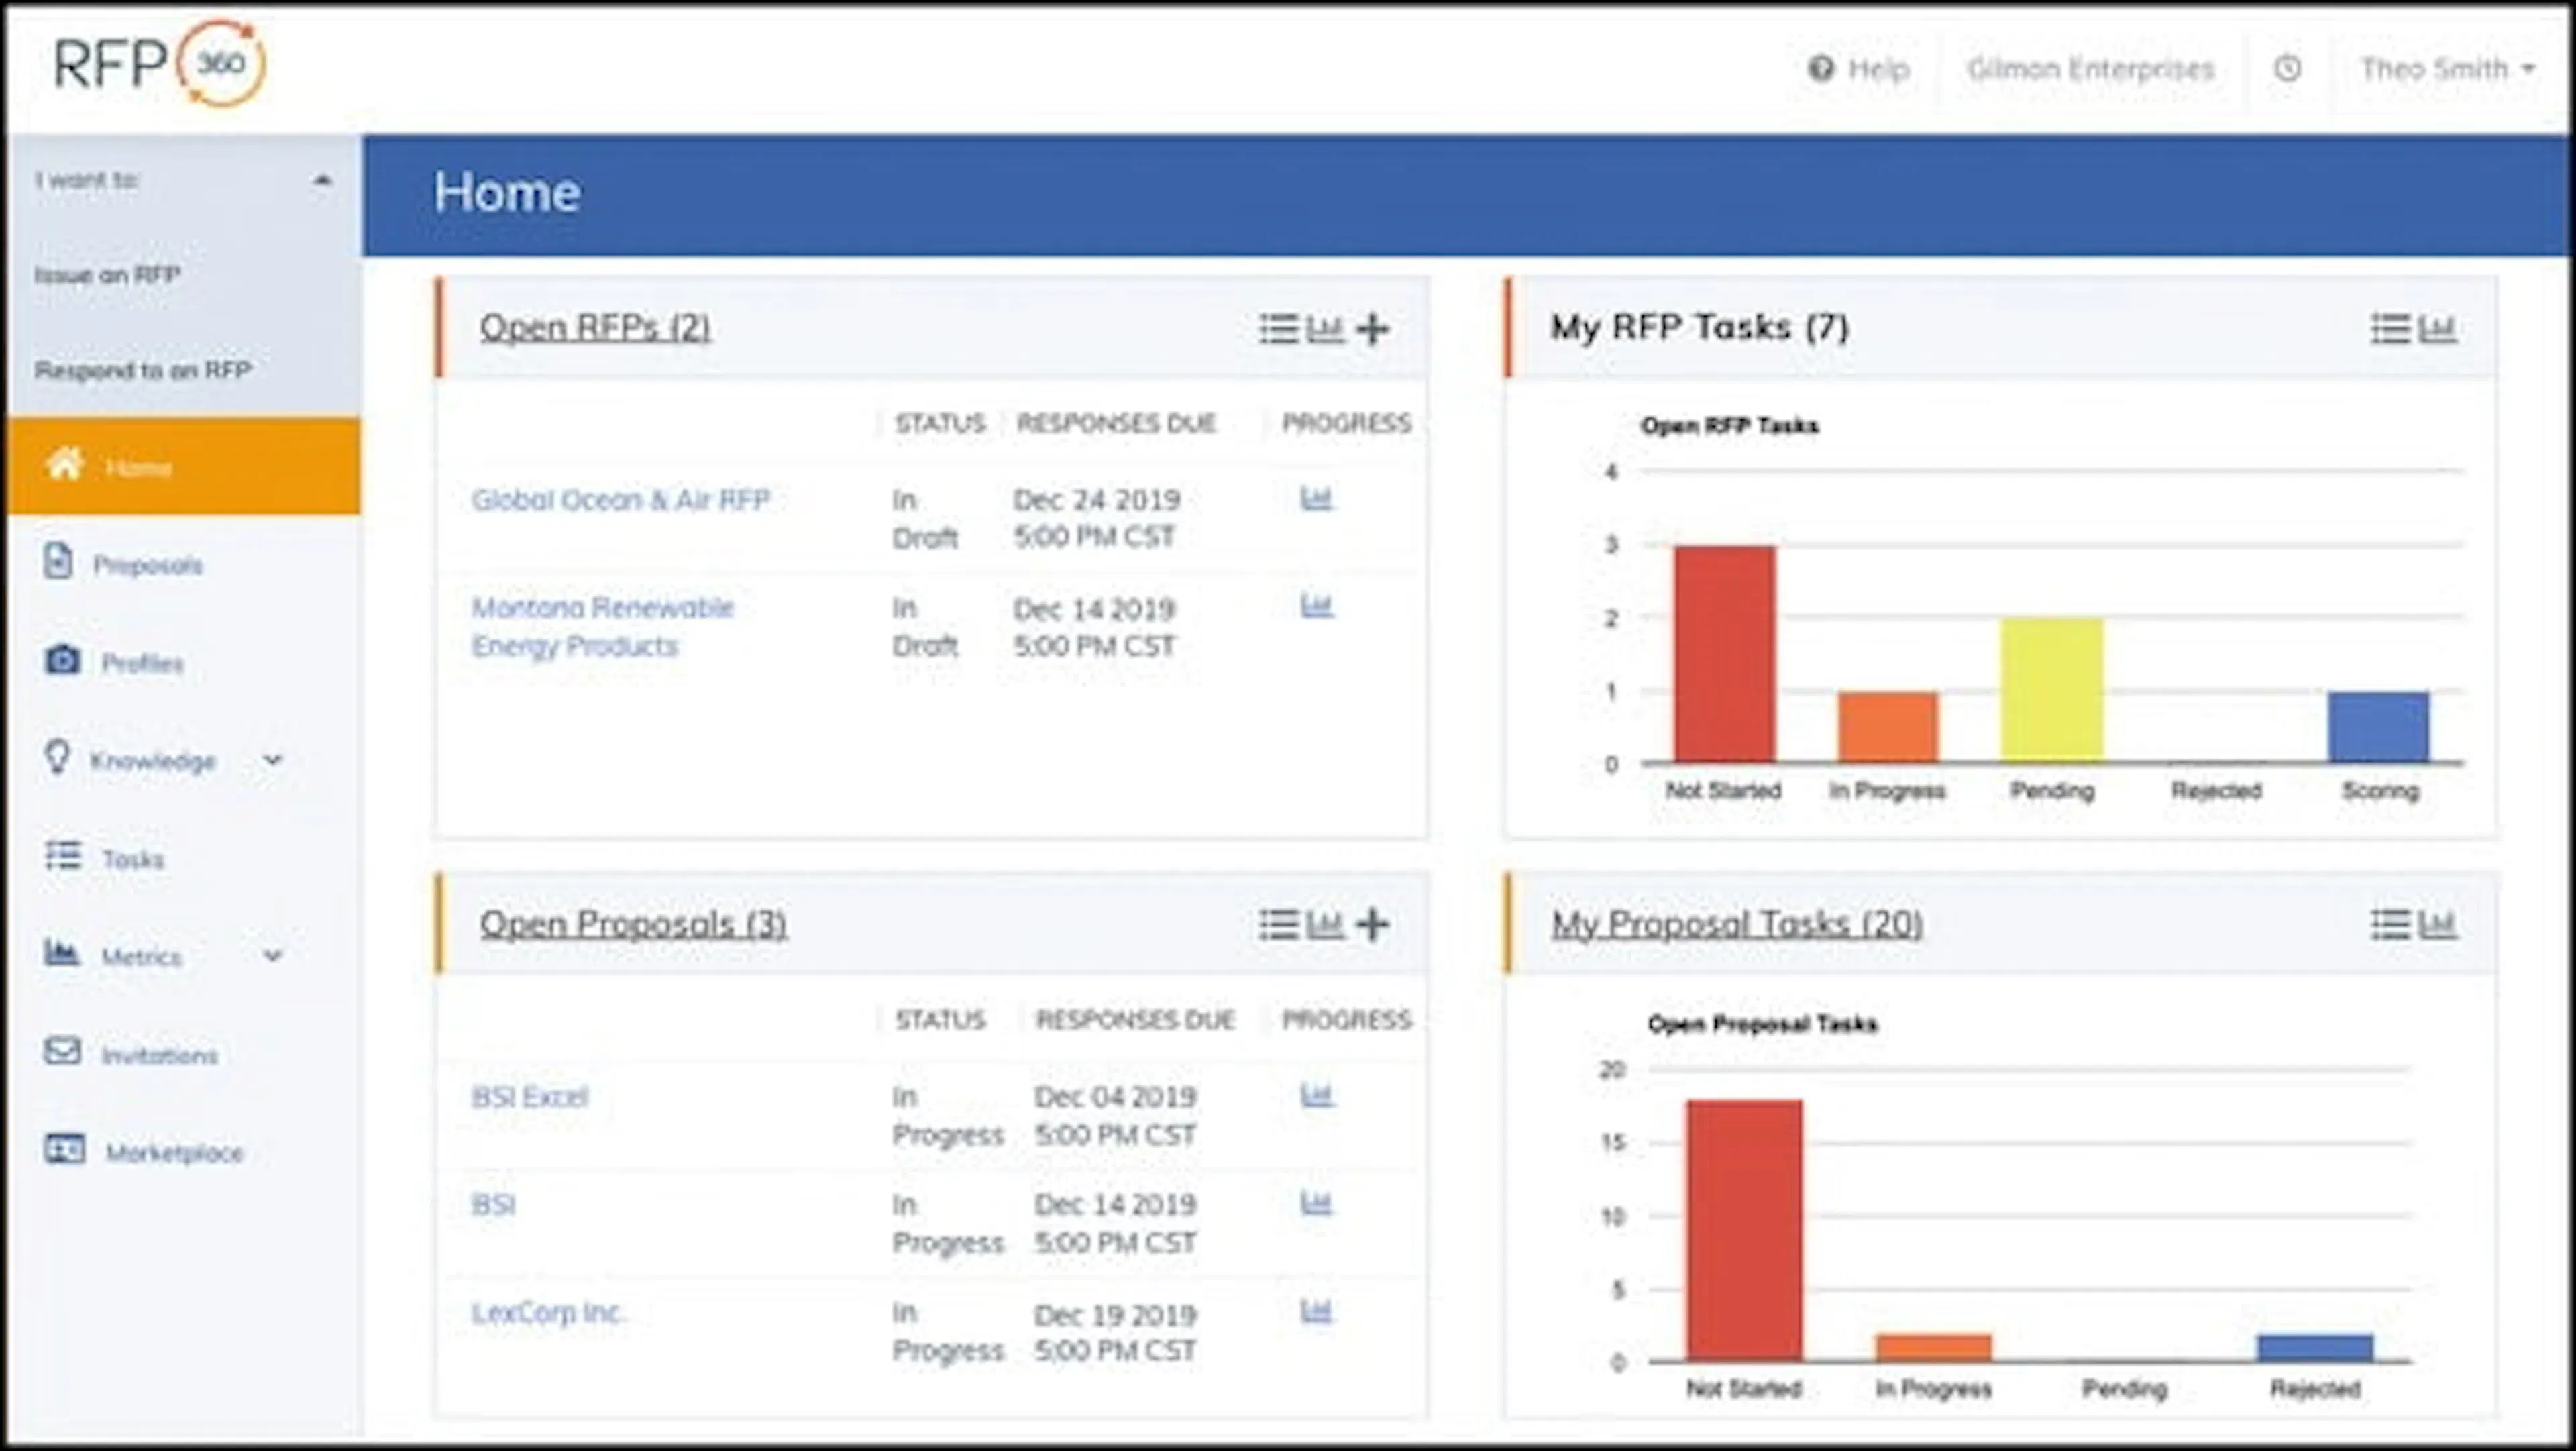Open the clock history icon in header

pos(2288,69)
